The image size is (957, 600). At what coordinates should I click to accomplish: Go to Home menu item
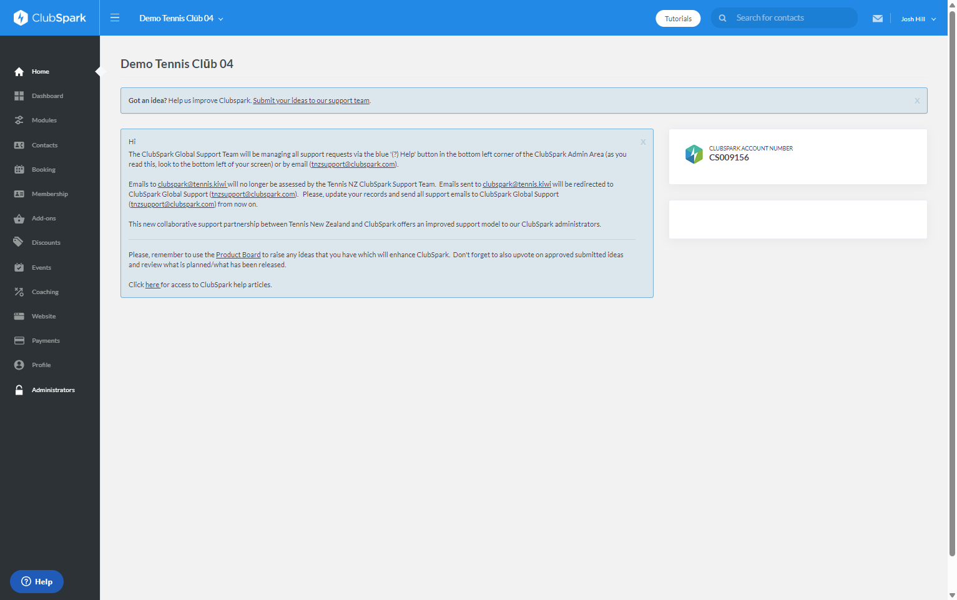point(41,72)
